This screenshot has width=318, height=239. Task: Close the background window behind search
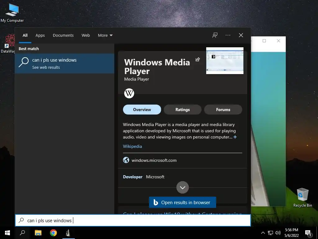pyautogui.click(x=279, y=41)
